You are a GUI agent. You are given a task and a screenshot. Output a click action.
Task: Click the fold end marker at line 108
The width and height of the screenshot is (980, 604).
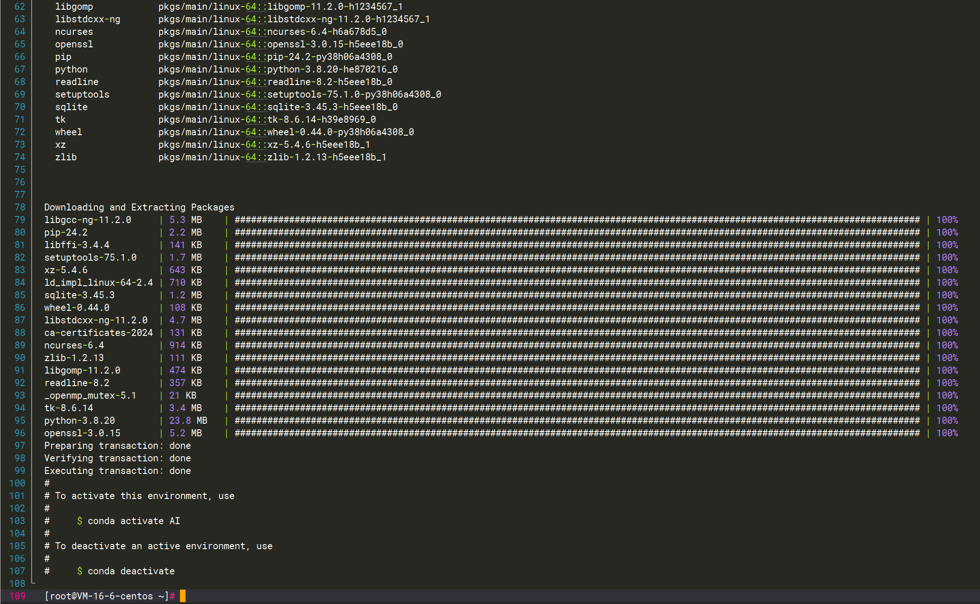click(33, 583)
